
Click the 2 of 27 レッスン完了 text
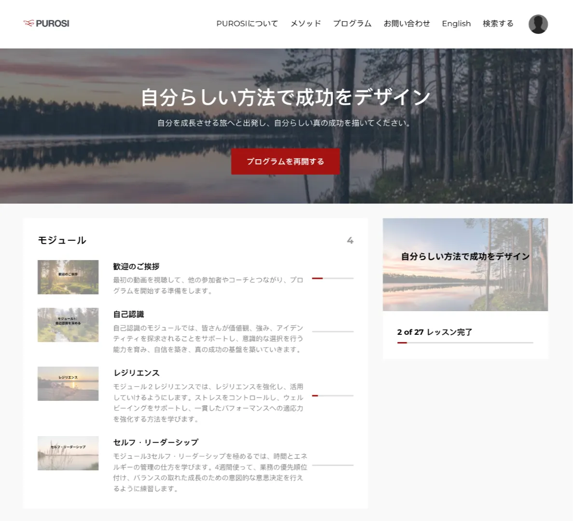coord(434,332)
